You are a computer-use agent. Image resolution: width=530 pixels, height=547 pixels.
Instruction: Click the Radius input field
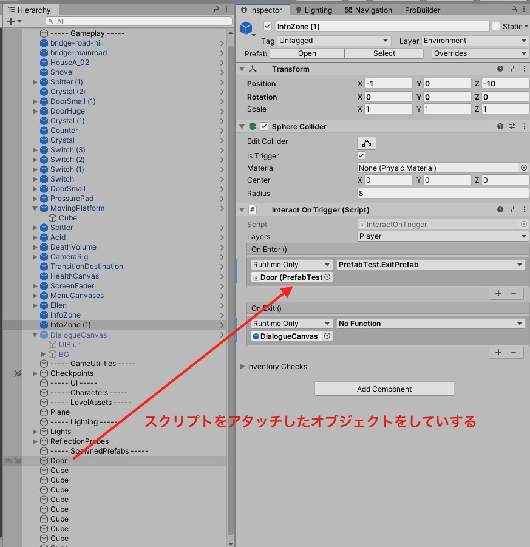[x=443, y=194]
